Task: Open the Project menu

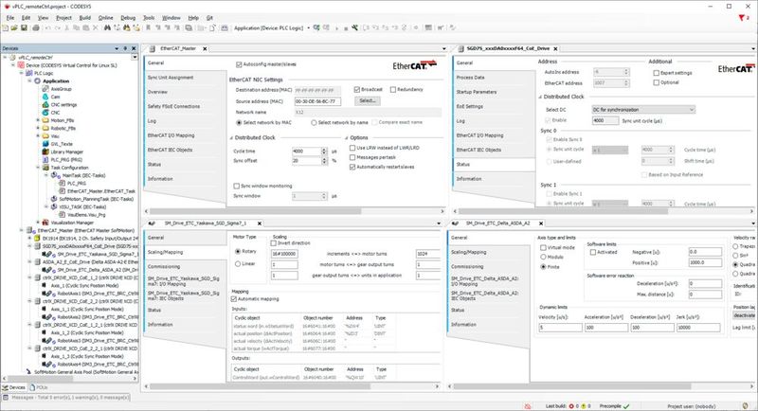Action: pyautogui.click(x=63, y=18)
